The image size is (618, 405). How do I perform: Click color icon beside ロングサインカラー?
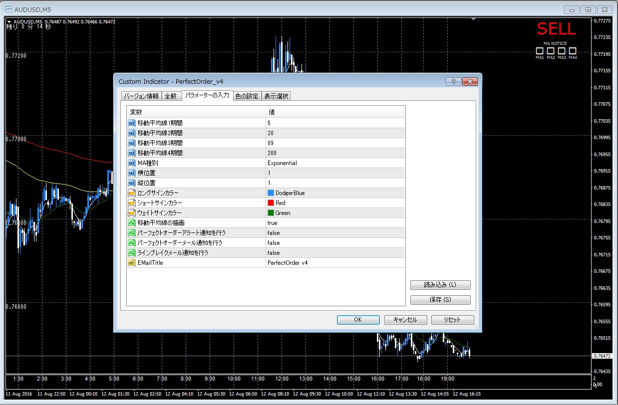coord(132,193)
